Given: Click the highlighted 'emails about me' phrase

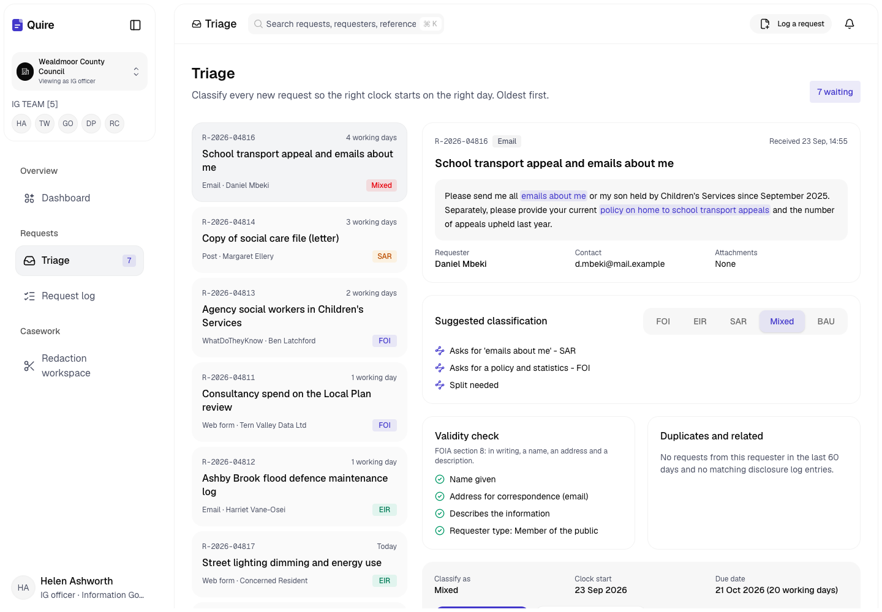Looking at the screenshot, I should coord(554,196).
